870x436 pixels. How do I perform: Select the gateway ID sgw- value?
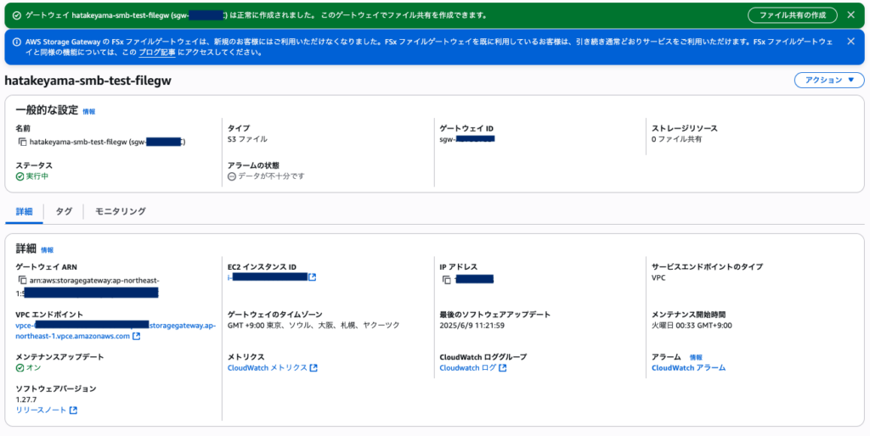467,139
